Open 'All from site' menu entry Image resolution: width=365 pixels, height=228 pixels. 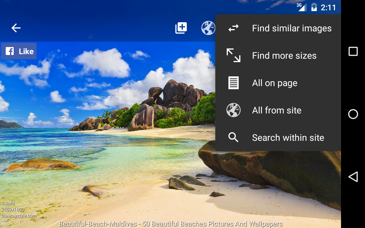(278, 110)
